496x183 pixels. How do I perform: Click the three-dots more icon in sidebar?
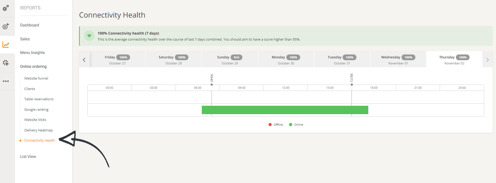coord(6,81)
